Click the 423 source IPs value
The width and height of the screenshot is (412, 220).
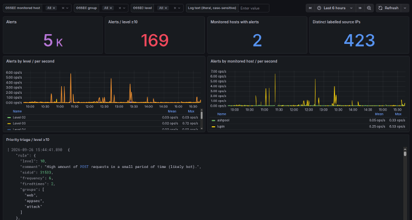tap(359, 41)
